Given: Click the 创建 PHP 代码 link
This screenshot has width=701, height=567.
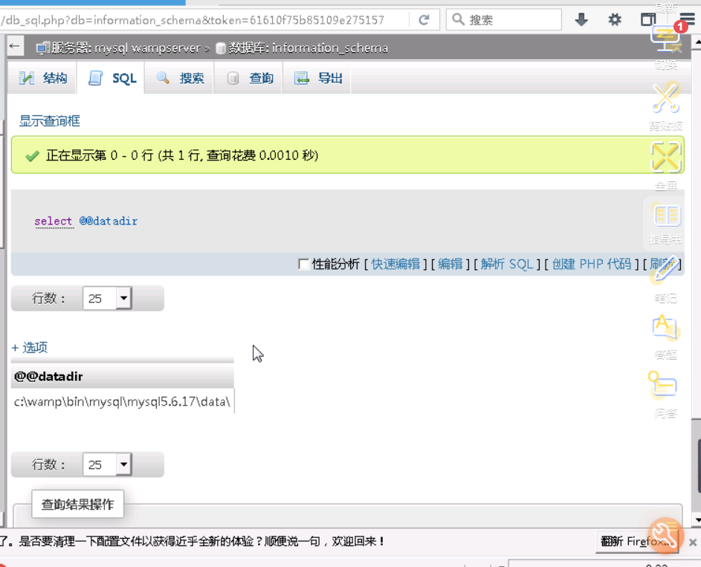Looking at the screenshot, I should 592,264.
